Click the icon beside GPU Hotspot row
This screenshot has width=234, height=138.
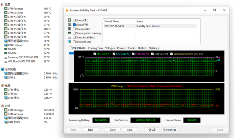6,45
